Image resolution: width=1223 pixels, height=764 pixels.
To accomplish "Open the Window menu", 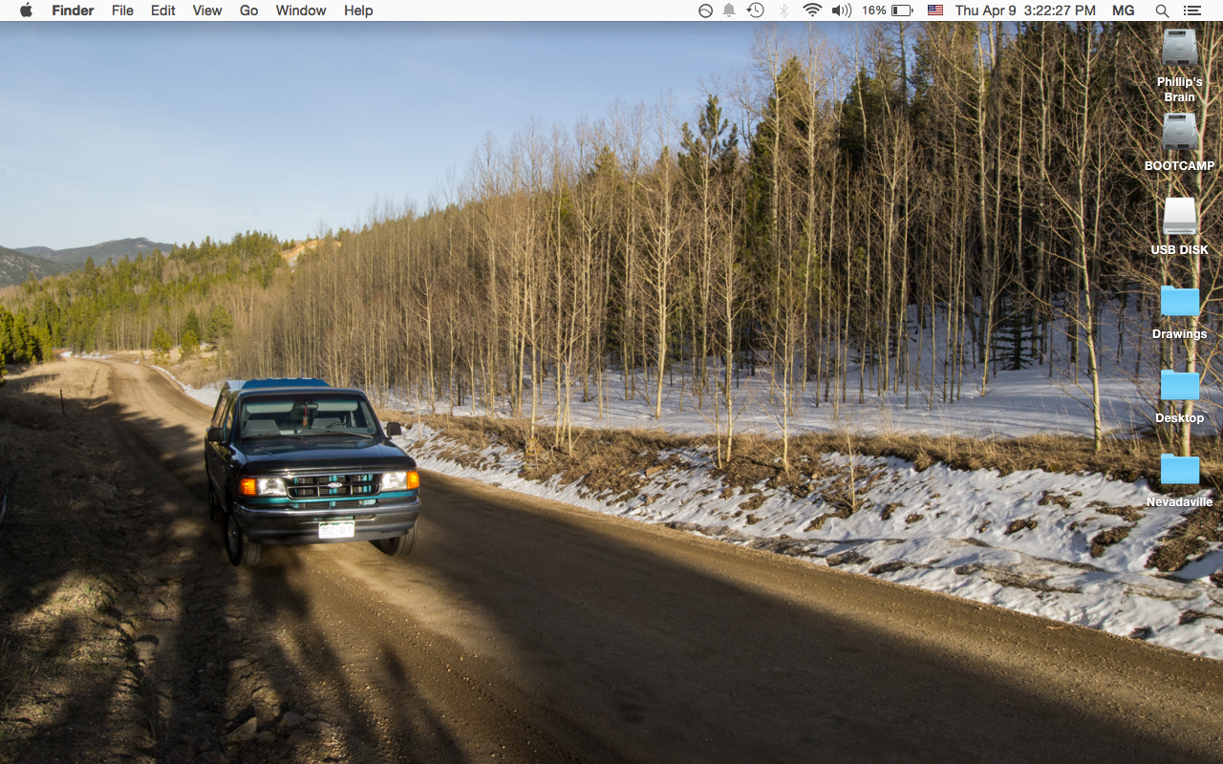I will tap(301, 11).
